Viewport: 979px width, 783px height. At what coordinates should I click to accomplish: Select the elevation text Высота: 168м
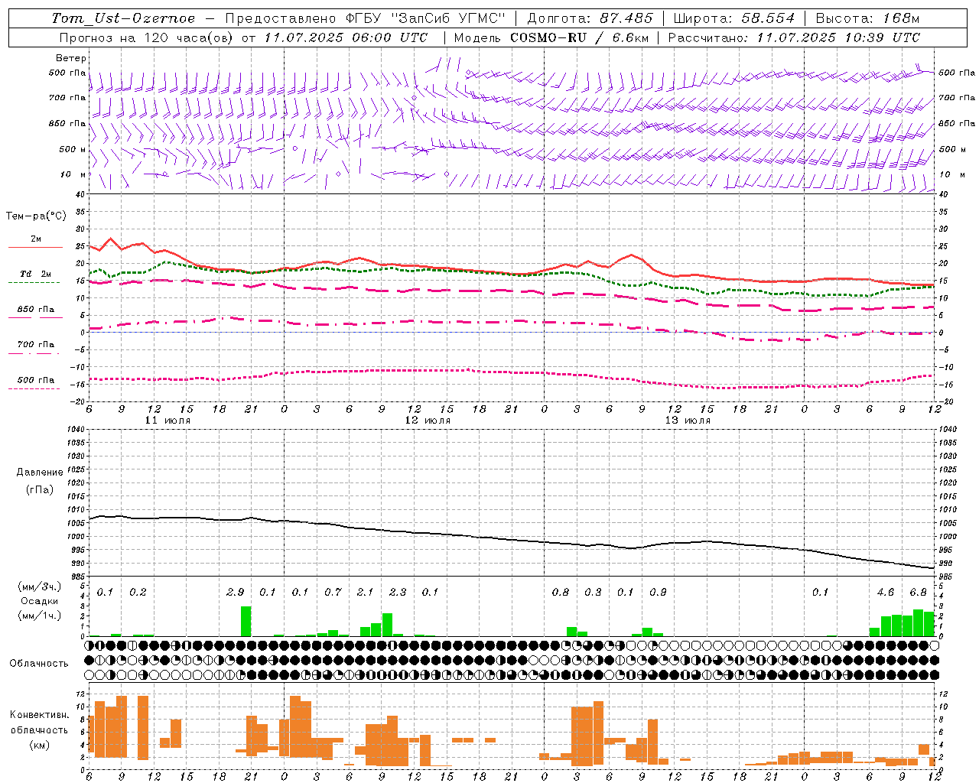867,18
